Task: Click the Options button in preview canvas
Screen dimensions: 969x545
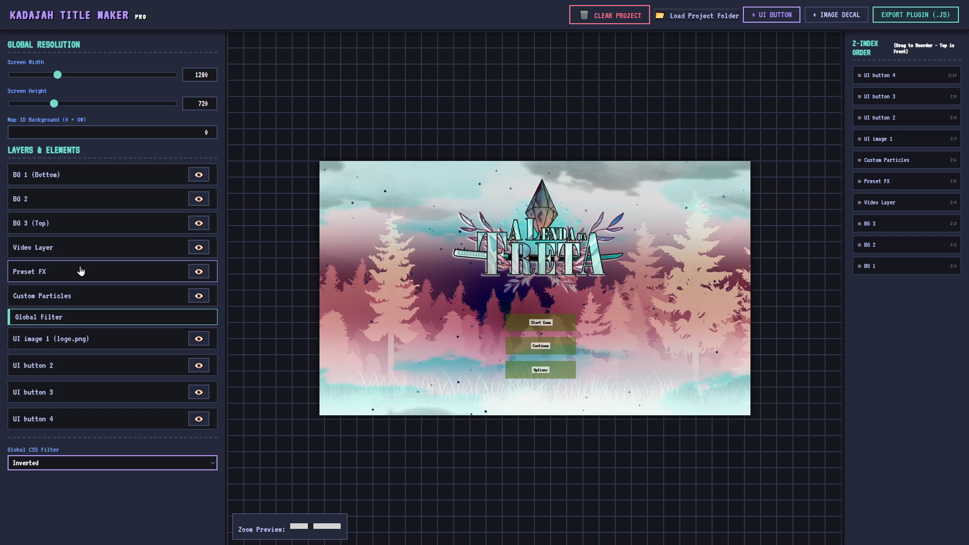Action: (x=541, y=370)
